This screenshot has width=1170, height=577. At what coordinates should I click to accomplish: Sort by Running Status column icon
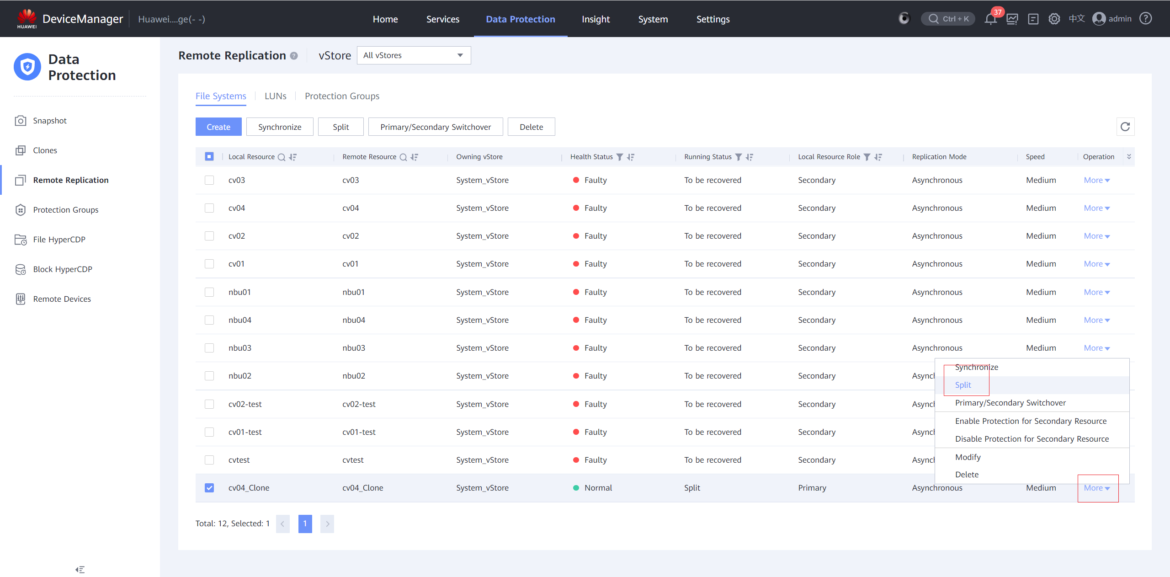click(750, 157)
